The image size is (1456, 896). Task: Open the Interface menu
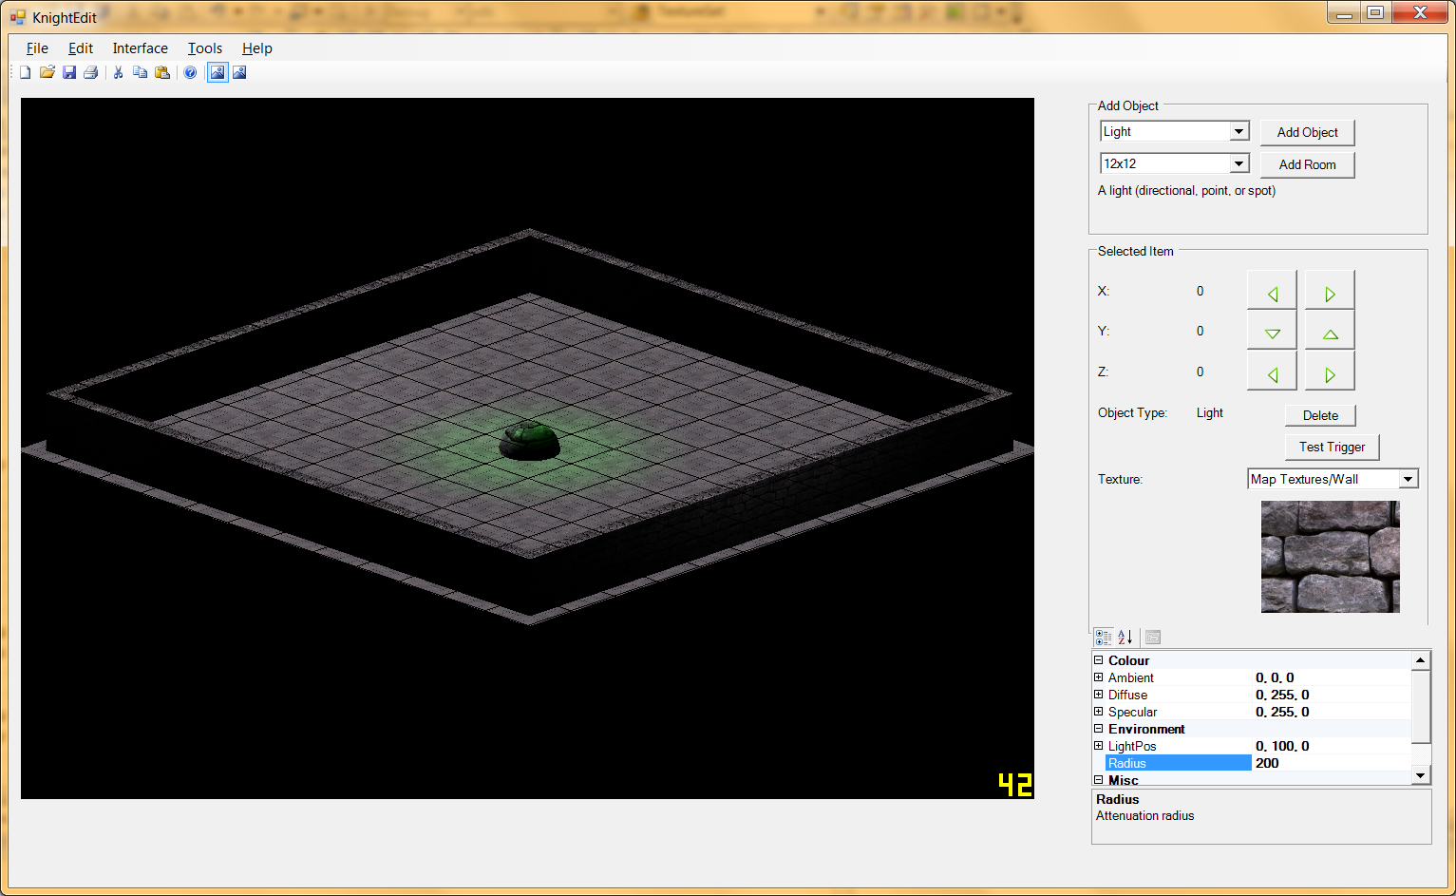[140, 48]
